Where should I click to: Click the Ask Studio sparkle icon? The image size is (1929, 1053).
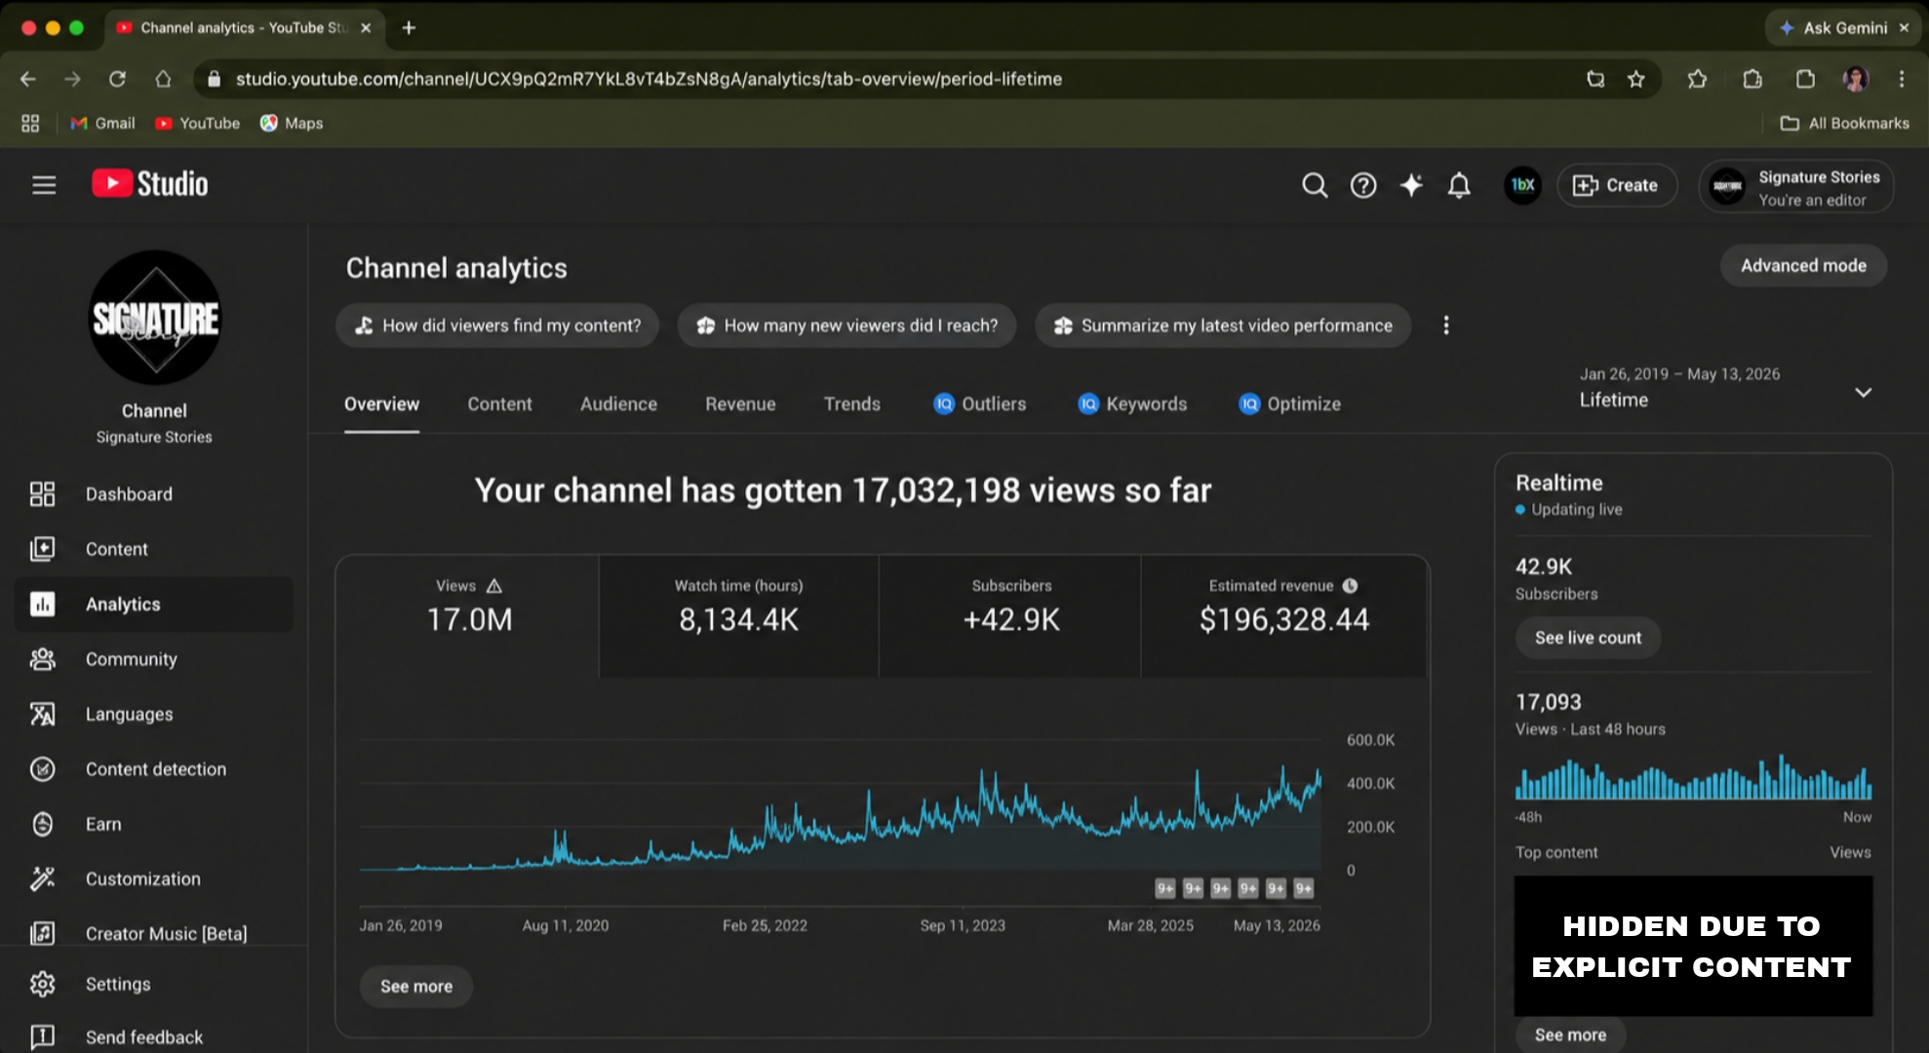(1411, 185)
